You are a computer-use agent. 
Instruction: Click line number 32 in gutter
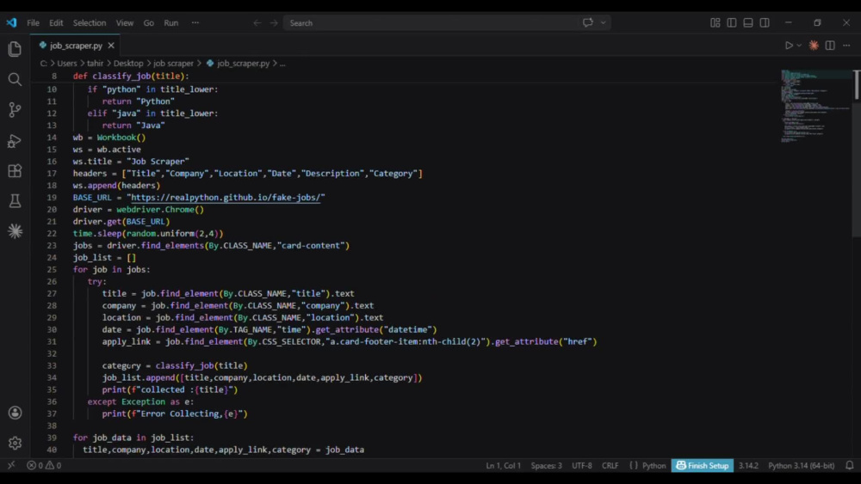pyautogui.click(x=52, y=353)
